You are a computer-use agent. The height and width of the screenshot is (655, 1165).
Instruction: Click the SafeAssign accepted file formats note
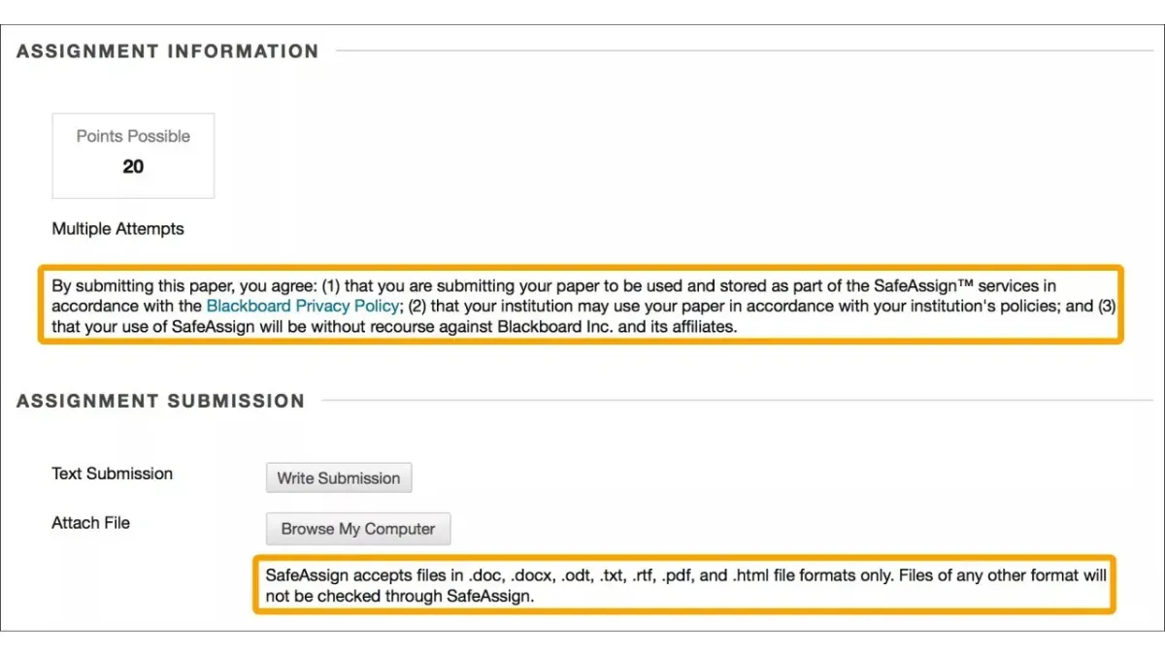(x=685, y=585)
